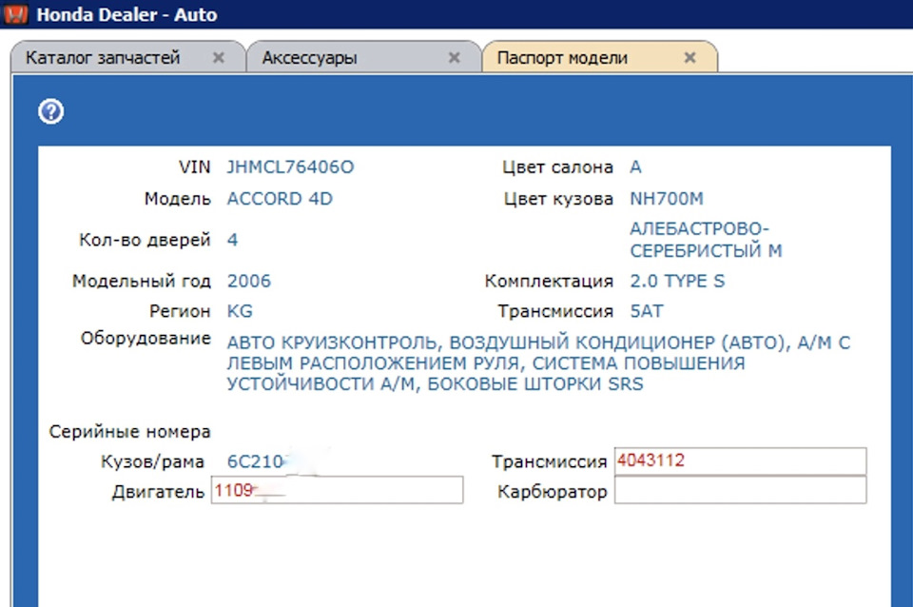Click the ACCORD 4D model value
The width and height of the screenshot is (913, 607).
[280, 200]
